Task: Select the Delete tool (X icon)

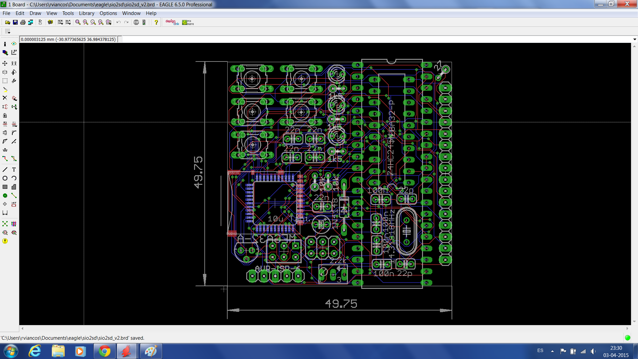Action: pos(5,98)
